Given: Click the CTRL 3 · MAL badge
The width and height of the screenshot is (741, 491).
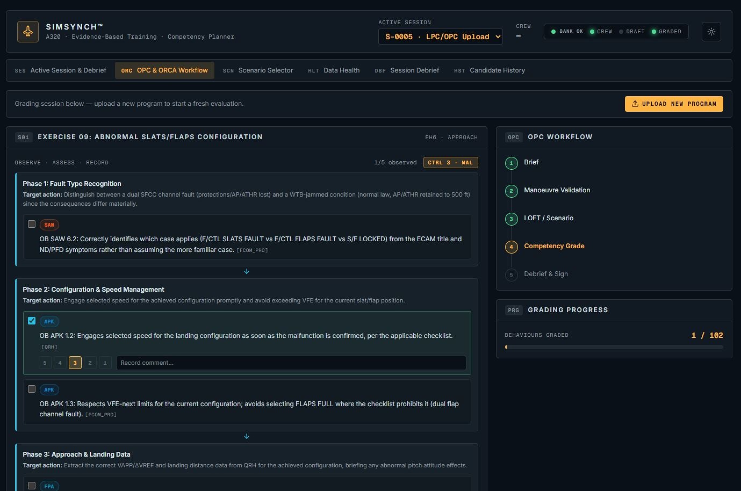Looking at the screenshot, I should coord(450,162).
